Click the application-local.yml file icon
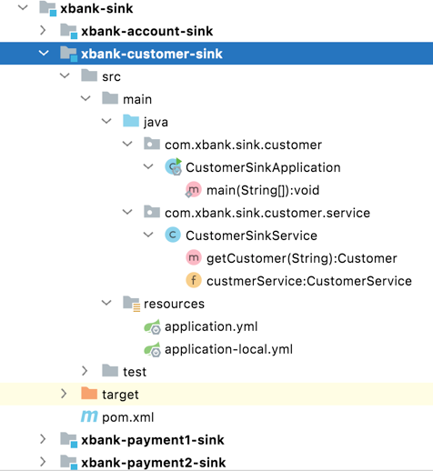433x471 pixels. point(152,349)
